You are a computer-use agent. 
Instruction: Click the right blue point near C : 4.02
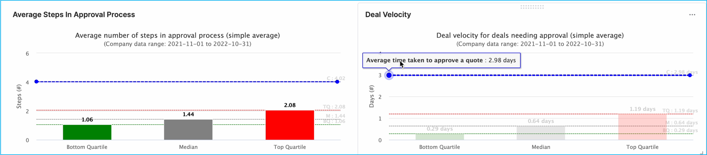click(337, 82)
